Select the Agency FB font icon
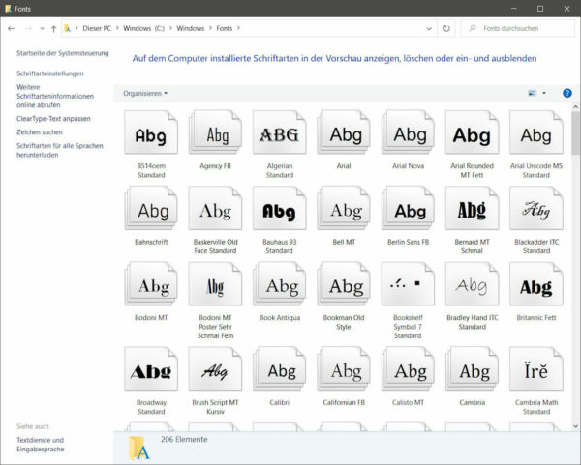581x465 pixels. (x=215, y=132)
